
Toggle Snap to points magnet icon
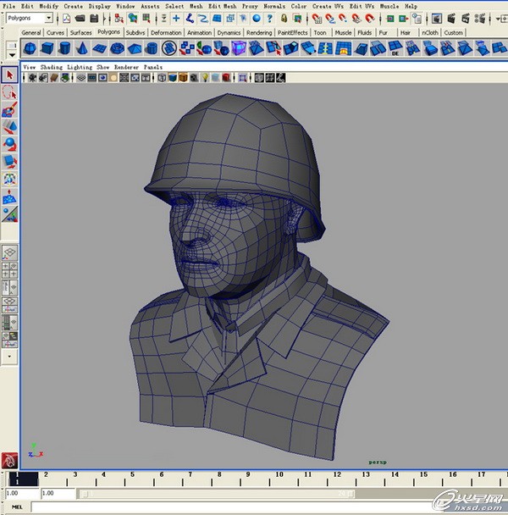tap(343, 19)
